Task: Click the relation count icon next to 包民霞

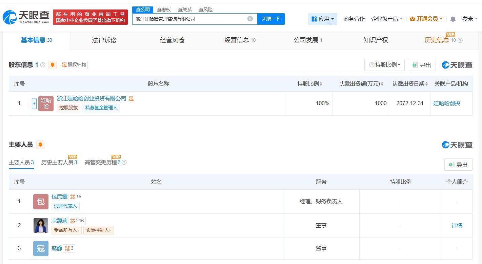Action: point(76,197)
